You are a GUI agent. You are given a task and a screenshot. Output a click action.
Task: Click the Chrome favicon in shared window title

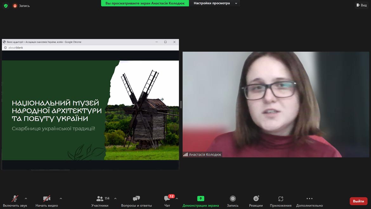coord(4,42)
